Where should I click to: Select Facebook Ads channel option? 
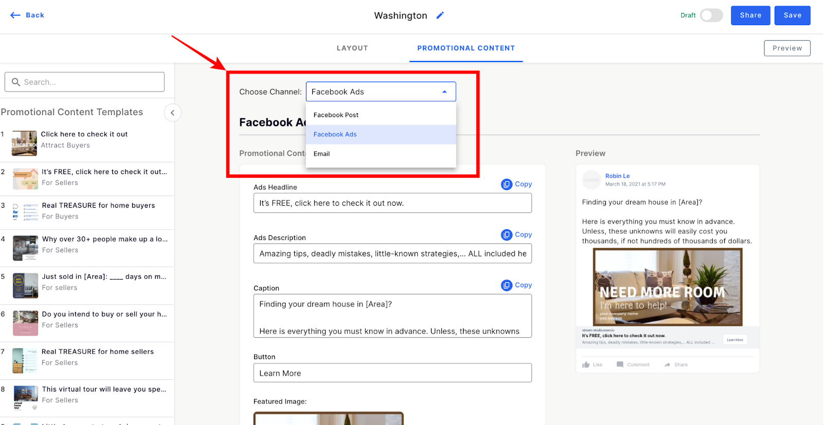pyautogui.click(x=381, y=135)
